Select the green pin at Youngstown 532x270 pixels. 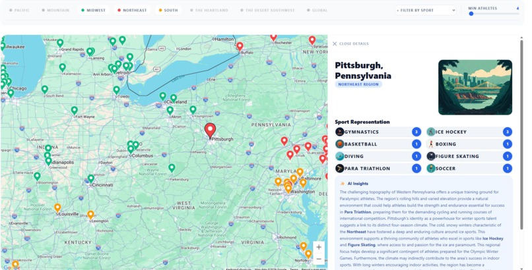193,109
